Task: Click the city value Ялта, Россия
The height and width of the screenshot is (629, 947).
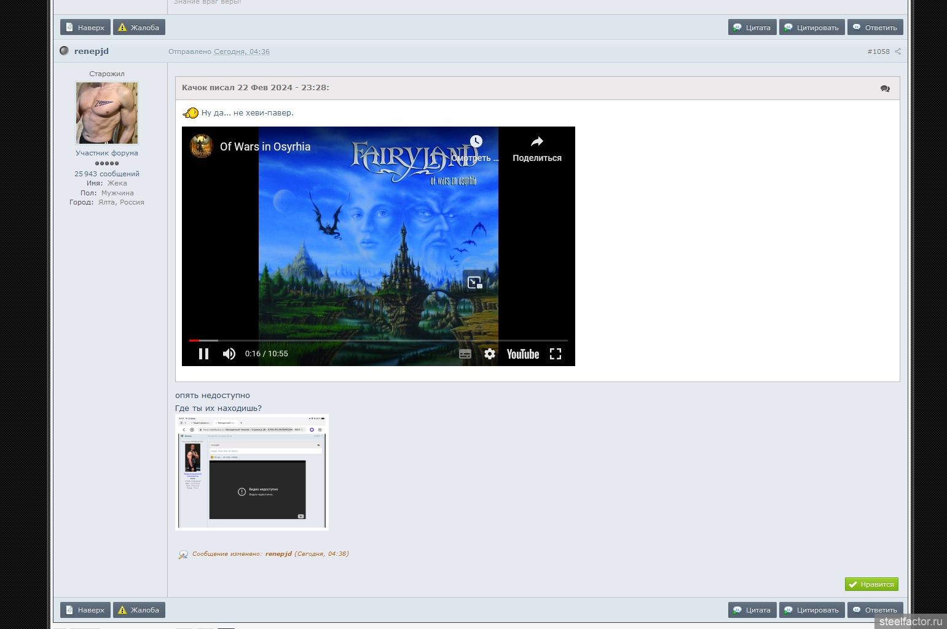Action: click(x=121, y=202)
